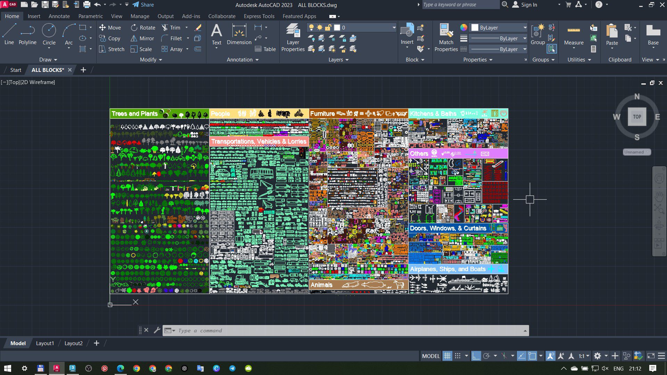Insert a Table
667x375 pixels.
point(265,49)
